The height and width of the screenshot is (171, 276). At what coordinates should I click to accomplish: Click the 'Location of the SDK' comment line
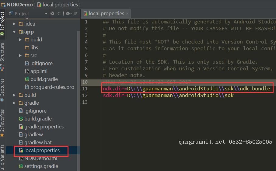pos(180,62)
